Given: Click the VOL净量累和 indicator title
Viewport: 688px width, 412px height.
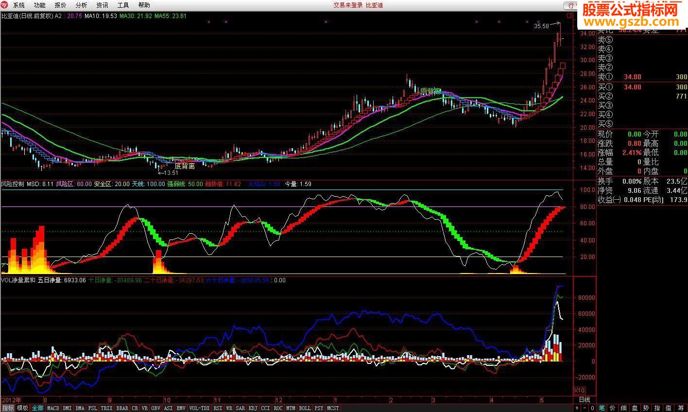Looking at the screenshot, I should point(17,280).
